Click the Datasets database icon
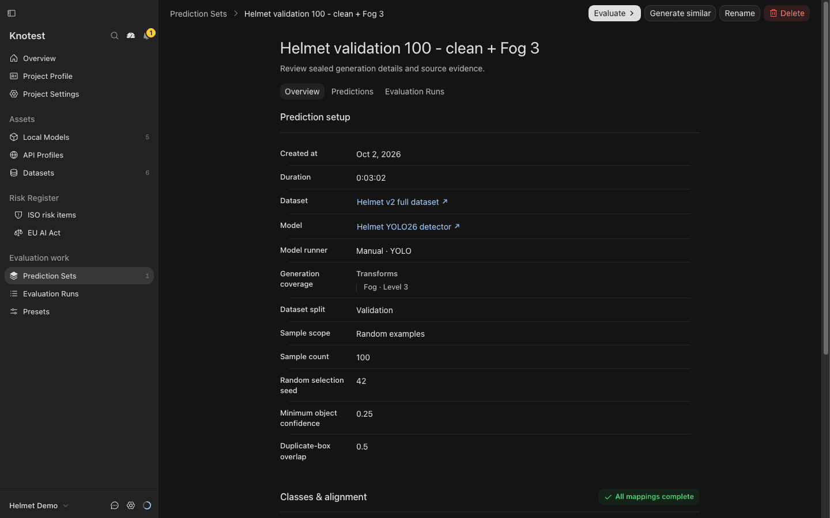 [14, 173]
